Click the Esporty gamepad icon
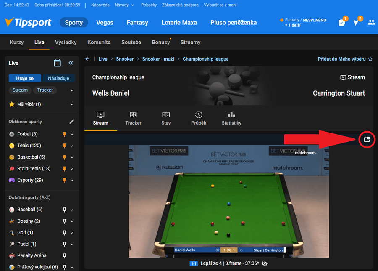 pos(12,180)
